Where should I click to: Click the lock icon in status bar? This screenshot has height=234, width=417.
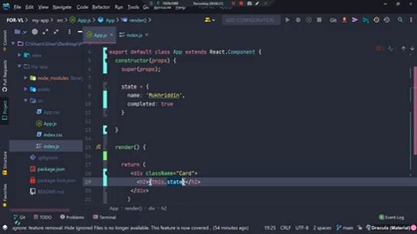pyautogui.click(x=360, y=227)
